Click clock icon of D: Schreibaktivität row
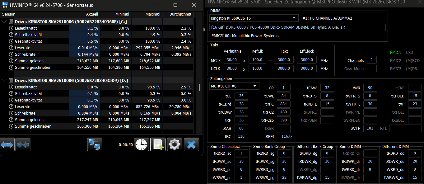 (11, 93)
